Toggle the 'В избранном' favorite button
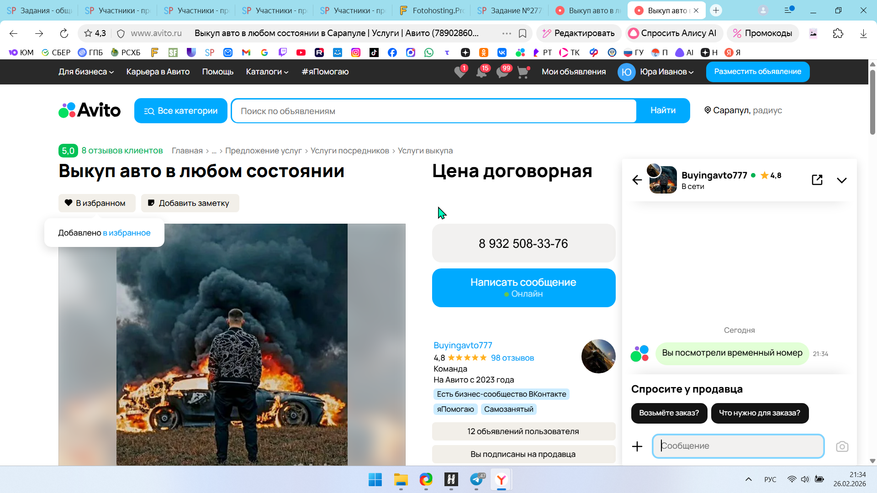 point(97,203)
